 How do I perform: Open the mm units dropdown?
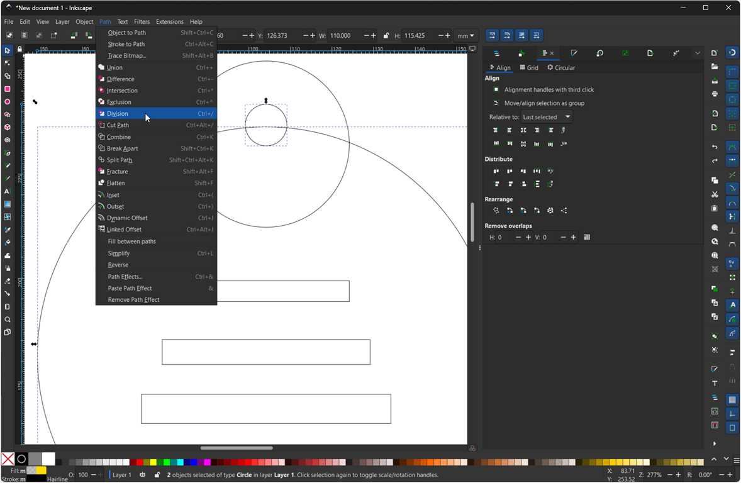coord(465,35)
